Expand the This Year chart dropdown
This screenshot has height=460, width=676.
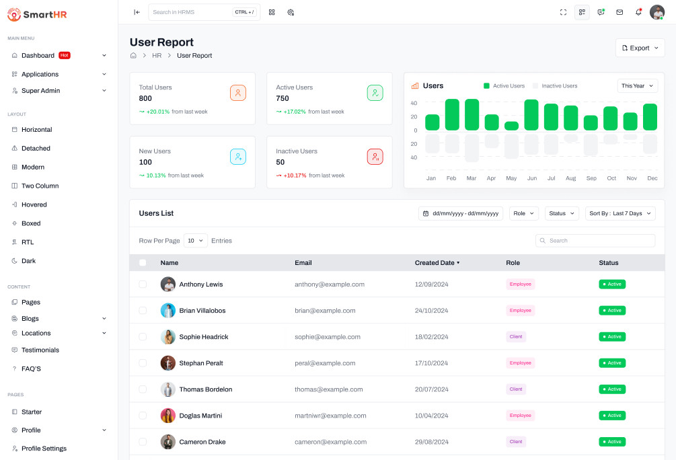[x=637, y=86]
